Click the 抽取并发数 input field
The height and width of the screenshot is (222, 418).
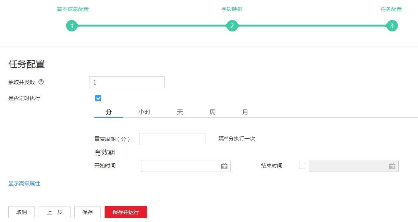coord(127,82)
